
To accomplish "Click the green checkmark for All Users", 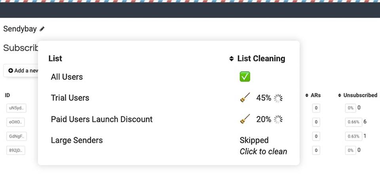I will pyautogui.click(x=245, y=77).
